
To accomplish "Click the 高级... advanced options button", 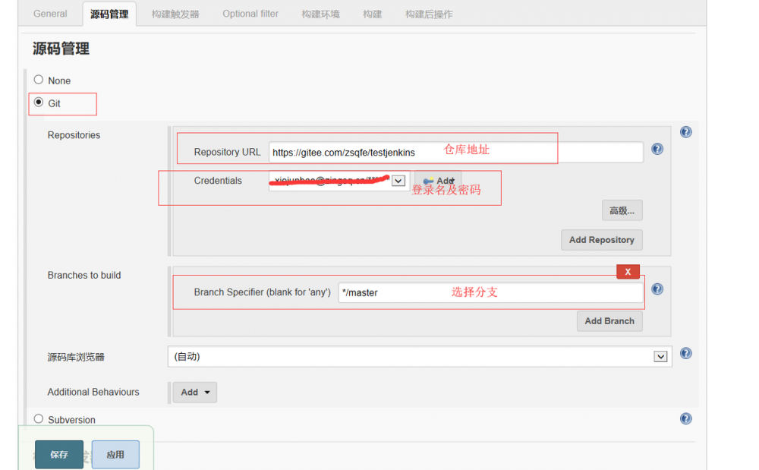I will tap(622, 210).
